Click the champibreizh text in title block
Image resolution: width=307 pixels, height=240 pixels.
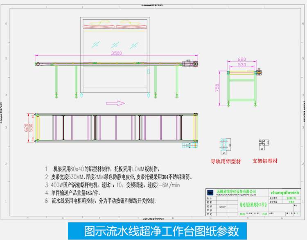(285, 192)
